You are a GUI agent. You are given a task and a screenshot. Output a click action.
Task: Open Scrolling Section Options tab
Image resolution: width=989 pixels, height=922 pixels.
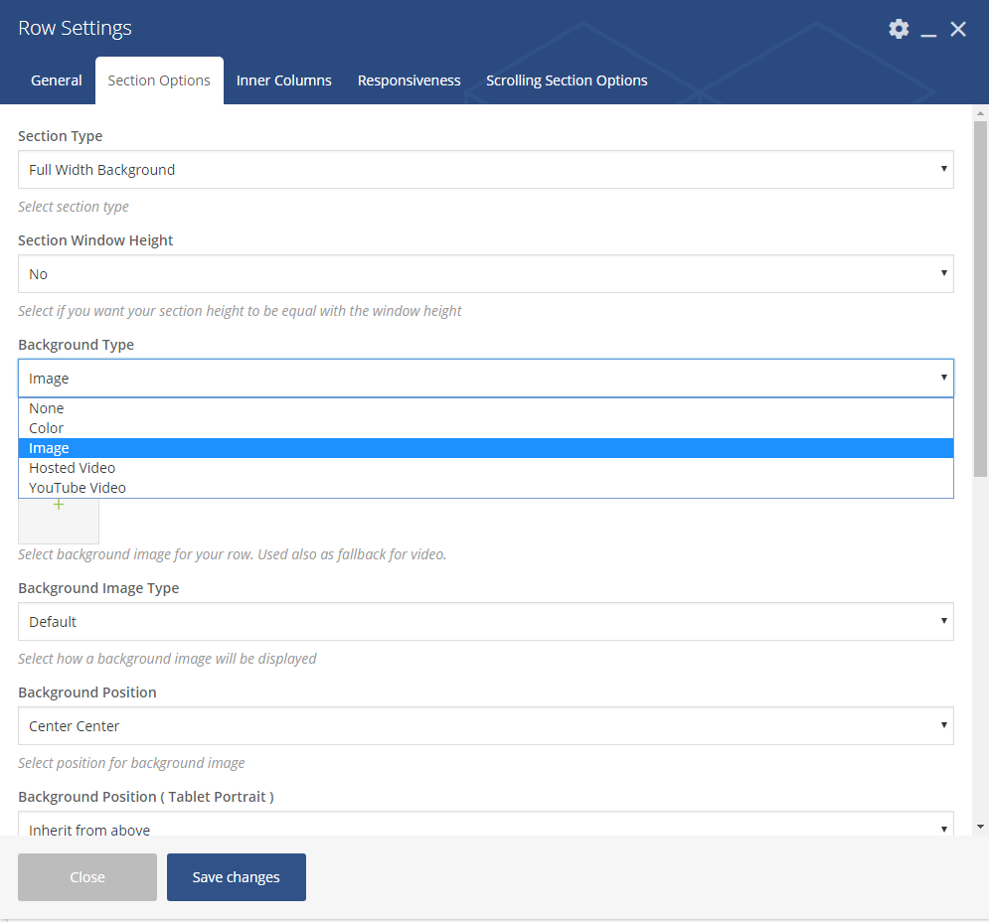click(x=567, y=80)
